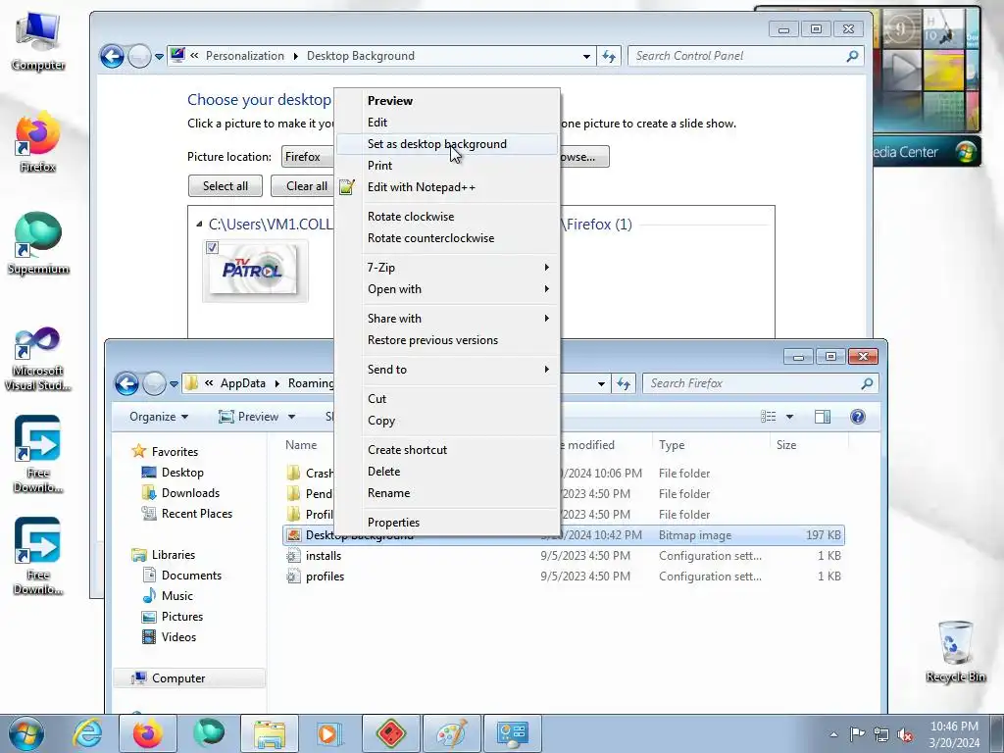Open the Computer desktop icon
The image size is (1004, 753).
click(x=38, y=41)
